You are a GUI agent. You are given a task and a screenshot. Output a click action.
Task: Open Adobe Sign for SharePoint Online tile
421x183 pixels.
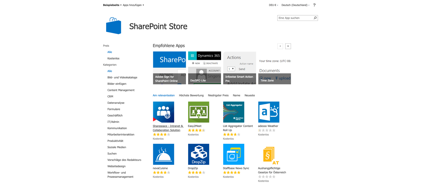pos(169,68)
